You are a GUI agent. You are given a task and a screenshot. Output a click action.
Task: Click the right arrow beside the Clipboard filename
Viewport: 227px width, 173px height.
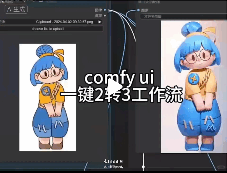[100, 22]
